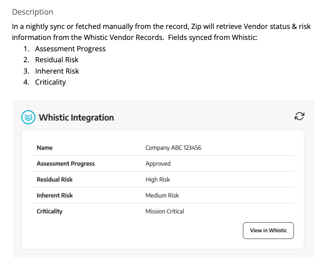
Task: Click the Description section heading
Action: pyautogui.click(x=33, y=12)
